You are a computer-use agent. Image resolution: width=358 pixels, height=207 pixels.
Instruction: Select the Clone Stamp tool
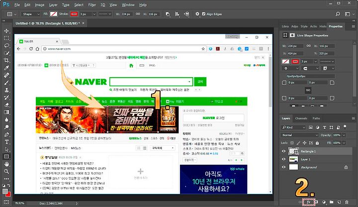6,90
